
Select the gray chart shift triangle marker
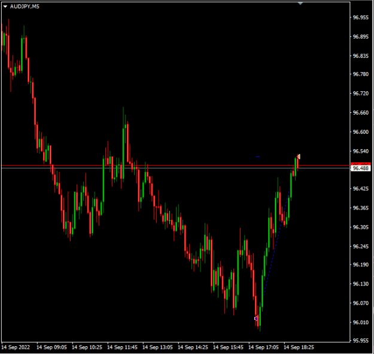[300, 4]
